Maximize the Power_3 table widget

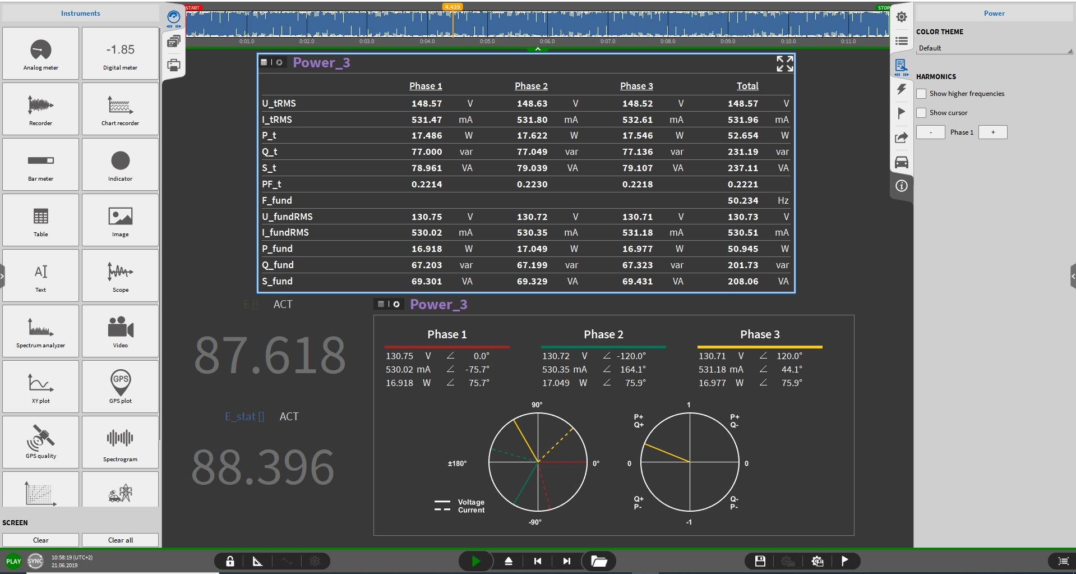tap(784, 63)
